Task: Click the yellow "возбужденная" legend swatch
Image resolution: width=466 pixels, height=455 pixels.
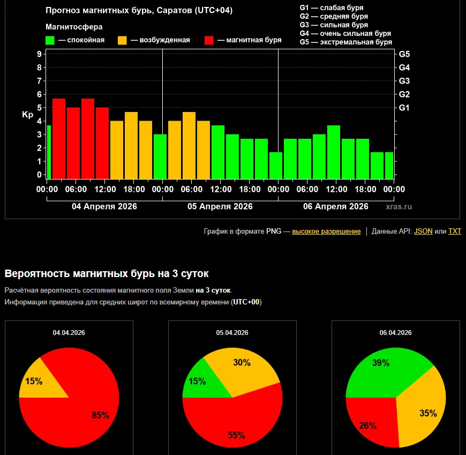Action: point(122,40)
